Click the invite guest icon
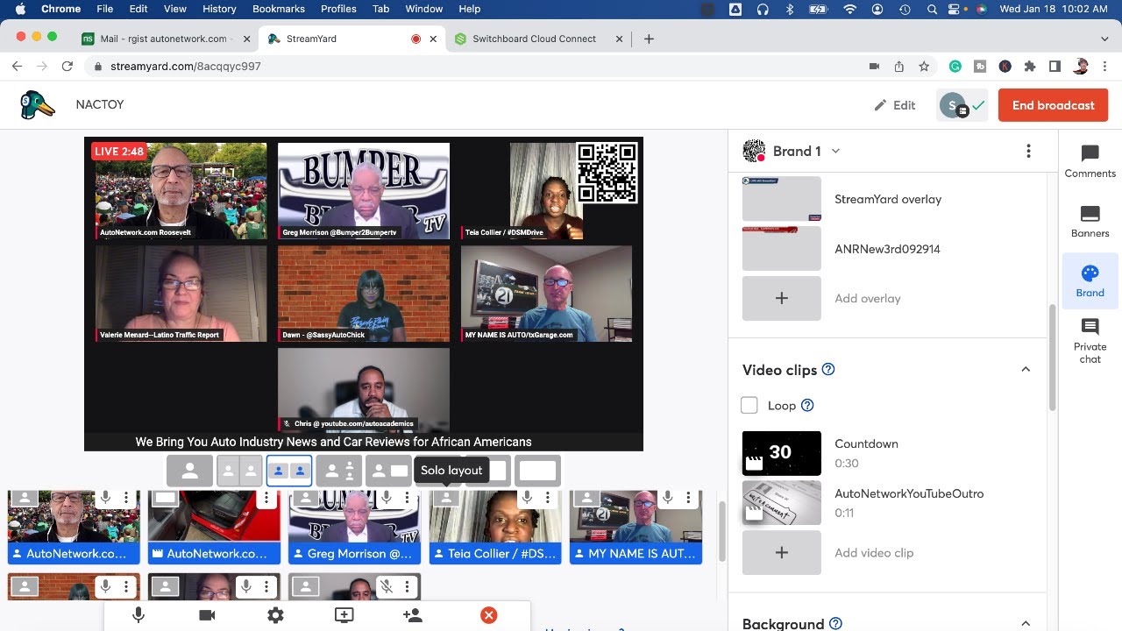 click(x=412, y=615)
